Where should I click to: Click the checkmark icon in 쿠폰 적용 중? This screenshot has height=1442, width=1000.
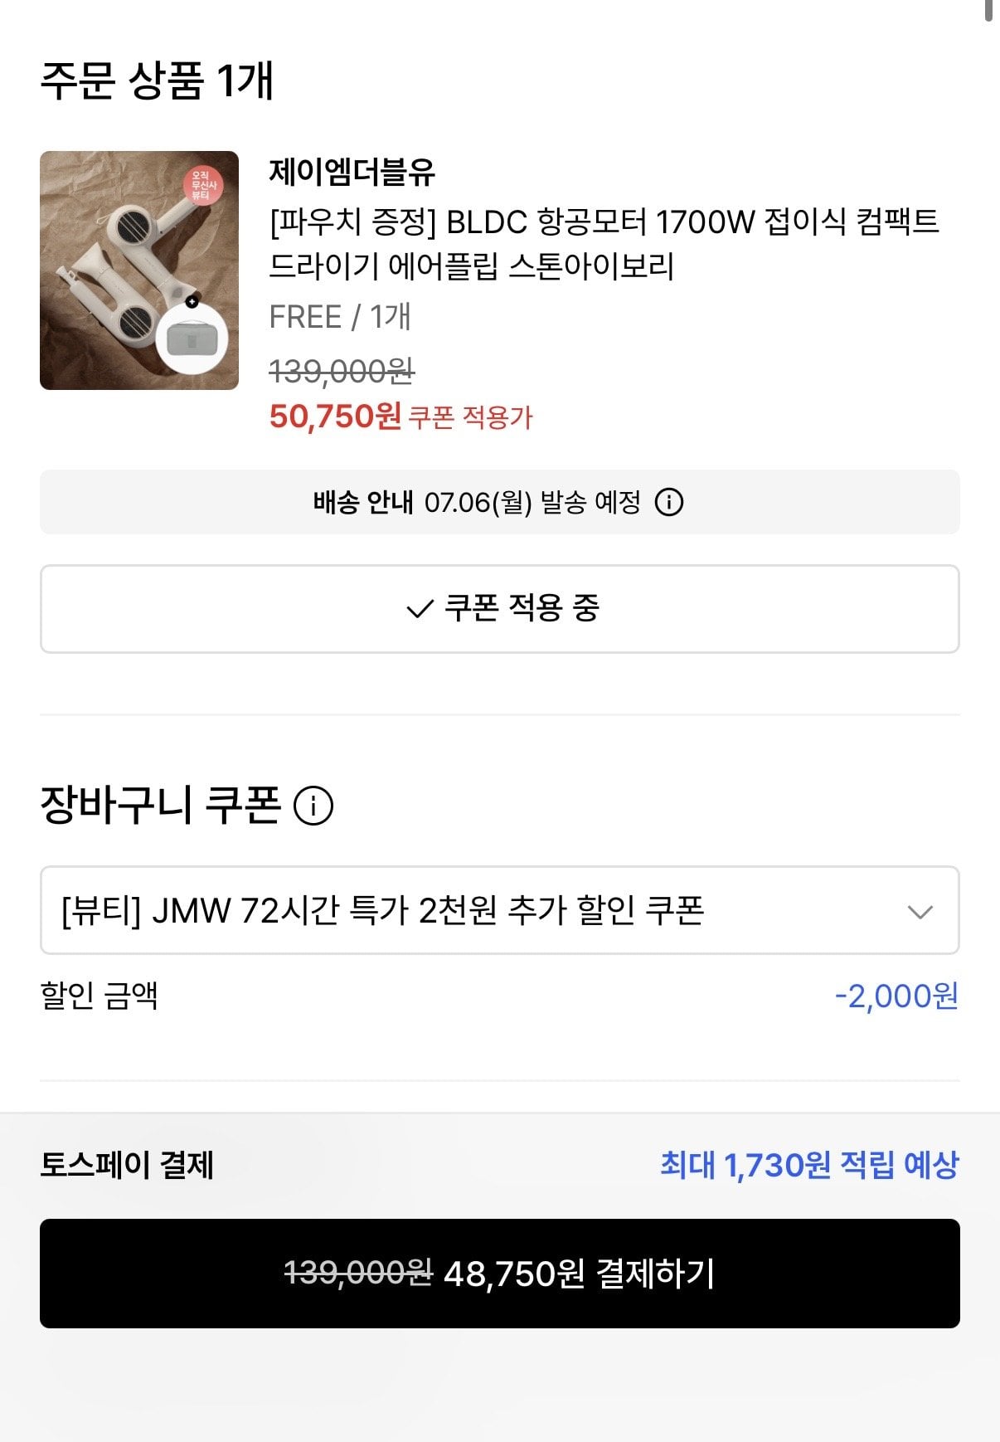[420, 609]
